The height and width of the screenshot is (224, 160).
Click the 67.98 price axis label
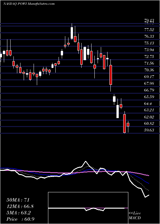[x=149, y=84]
